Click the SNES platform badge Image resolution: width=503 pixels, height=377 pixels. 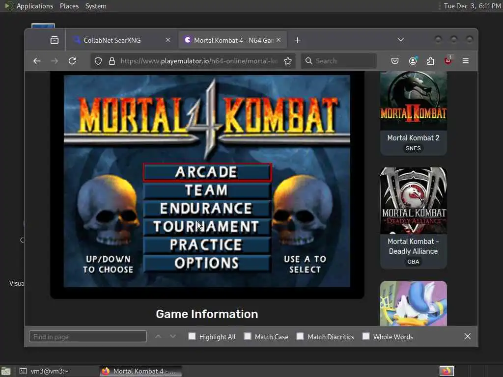point(413,148)
